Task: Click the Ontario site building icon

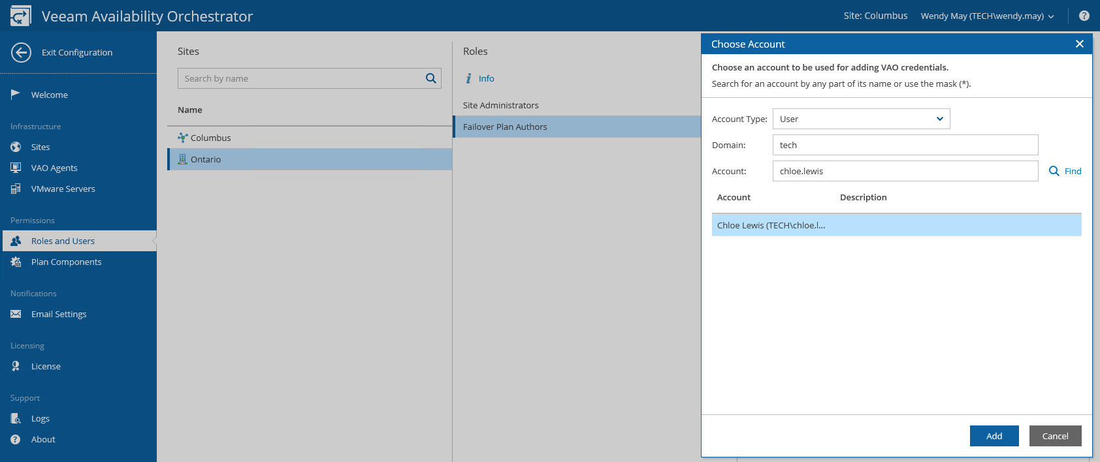Action: tap(183, 159)
